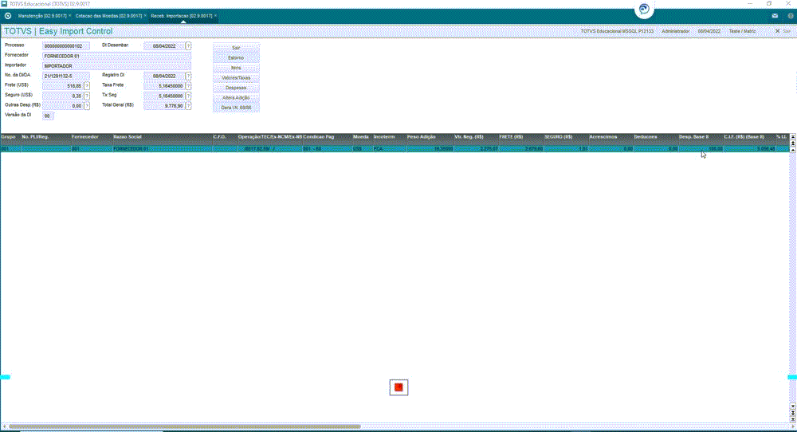The width and height of the screenshot is (797, 432).
Task: Open help for the Tx Seg field
Action: point(188,96)
